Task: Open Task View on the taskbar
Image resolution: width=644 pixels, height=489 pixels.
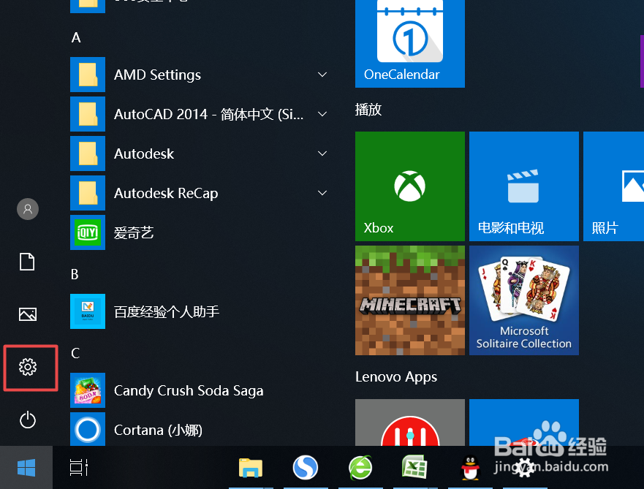Action: (79, 467)
